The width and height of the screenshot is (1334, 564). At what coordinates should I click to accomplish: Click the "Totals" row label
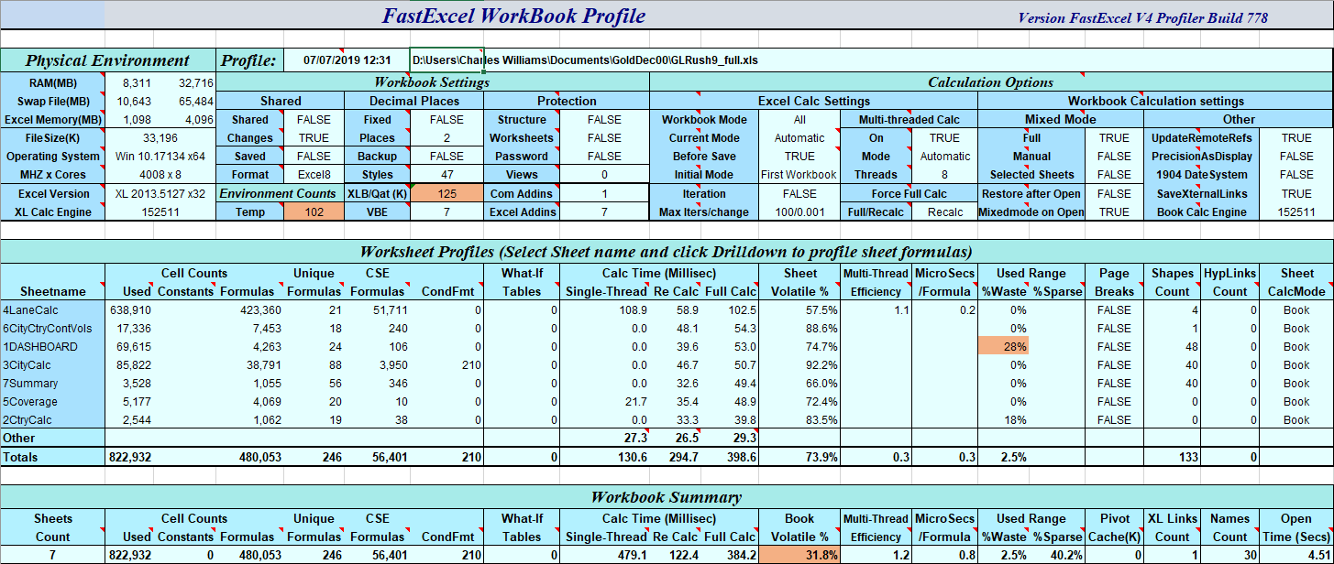[x=52, y=456]
